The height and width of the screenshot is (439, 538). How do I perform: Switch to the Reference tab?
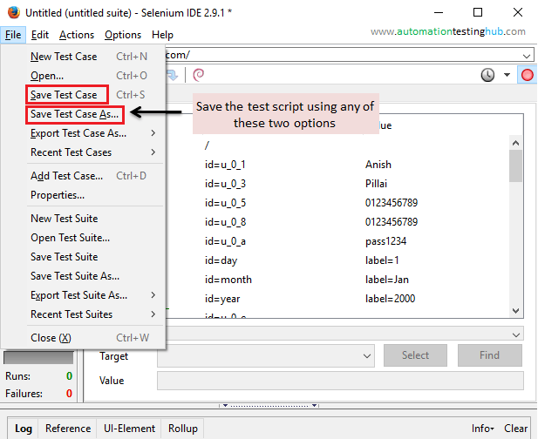click(x=68, y=429)
